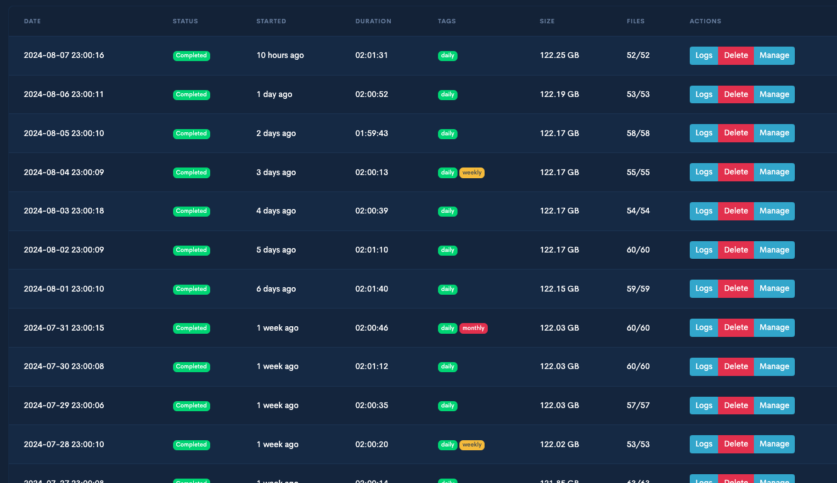Open Logs for 2024-08-05 backup
This screenshot has width=837, height=483.
click(x=704, y=133)
